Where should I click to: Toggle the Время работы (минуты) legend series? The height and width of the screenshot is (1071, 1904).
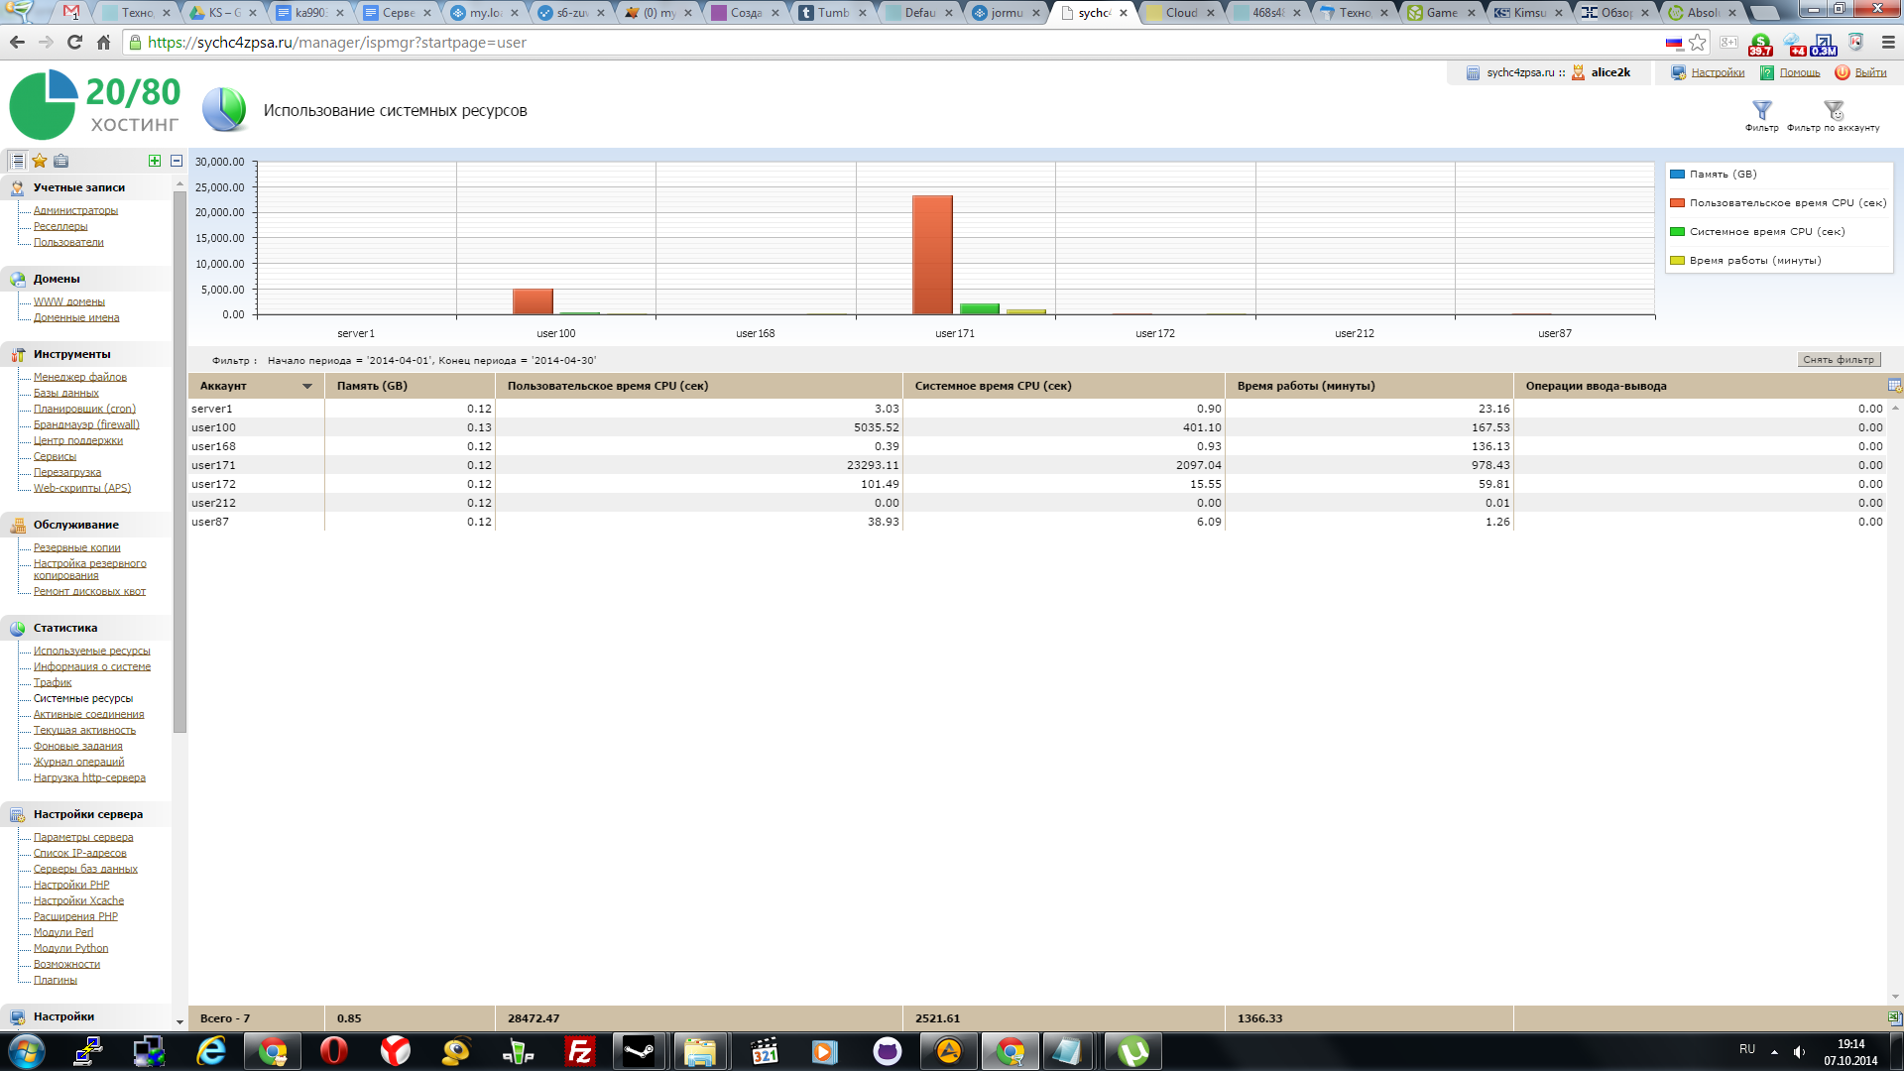click(1754, 260)
